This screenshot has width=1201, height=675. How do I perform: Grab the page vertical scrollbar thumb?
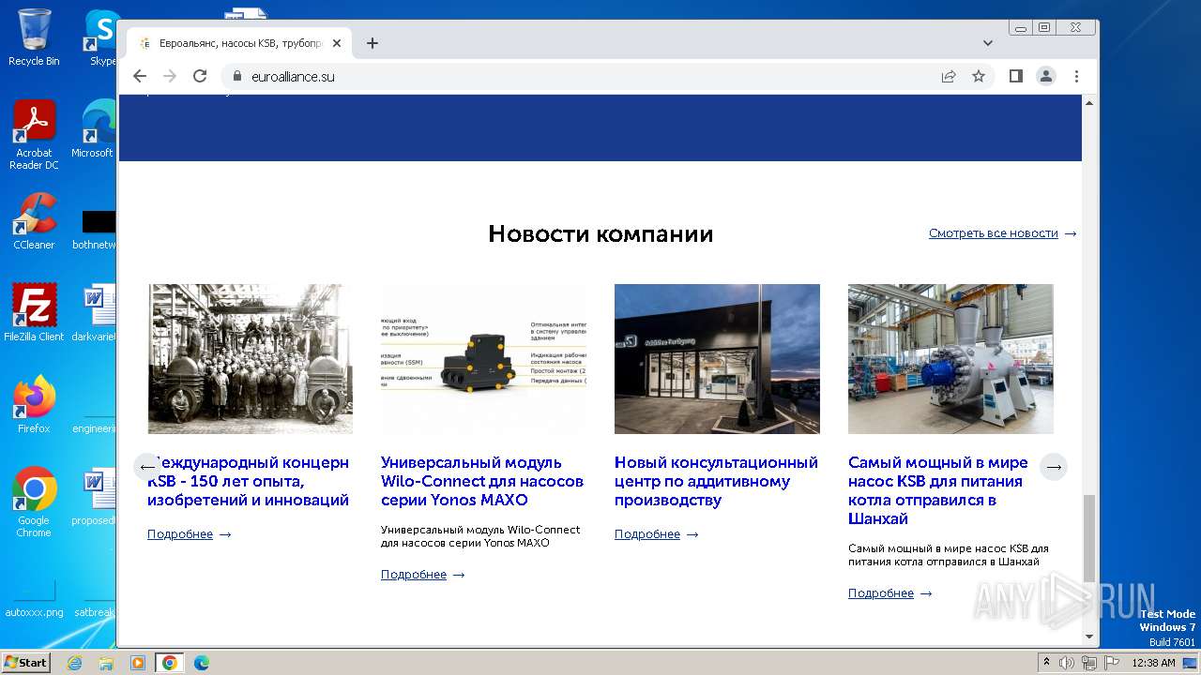pyautogui.click(x=1089, y=539)
